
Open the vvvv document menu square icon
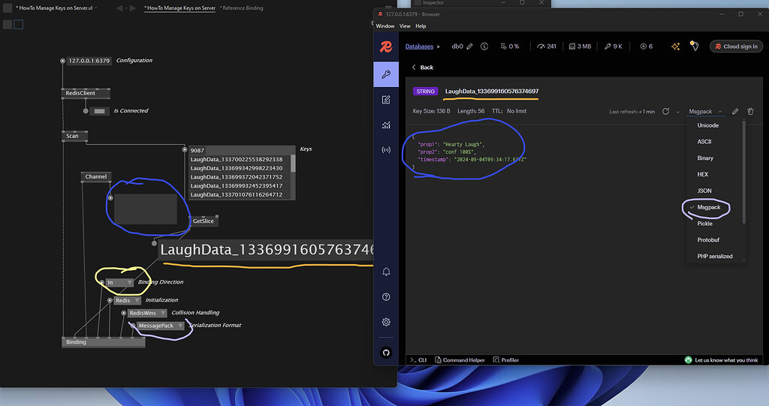8,8
